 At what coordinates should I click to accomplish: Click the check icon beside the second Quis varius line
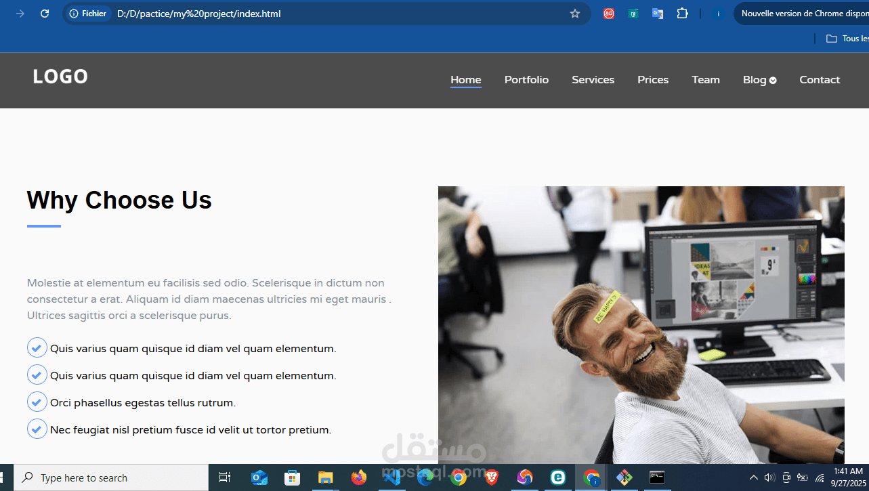coord(37,375)
